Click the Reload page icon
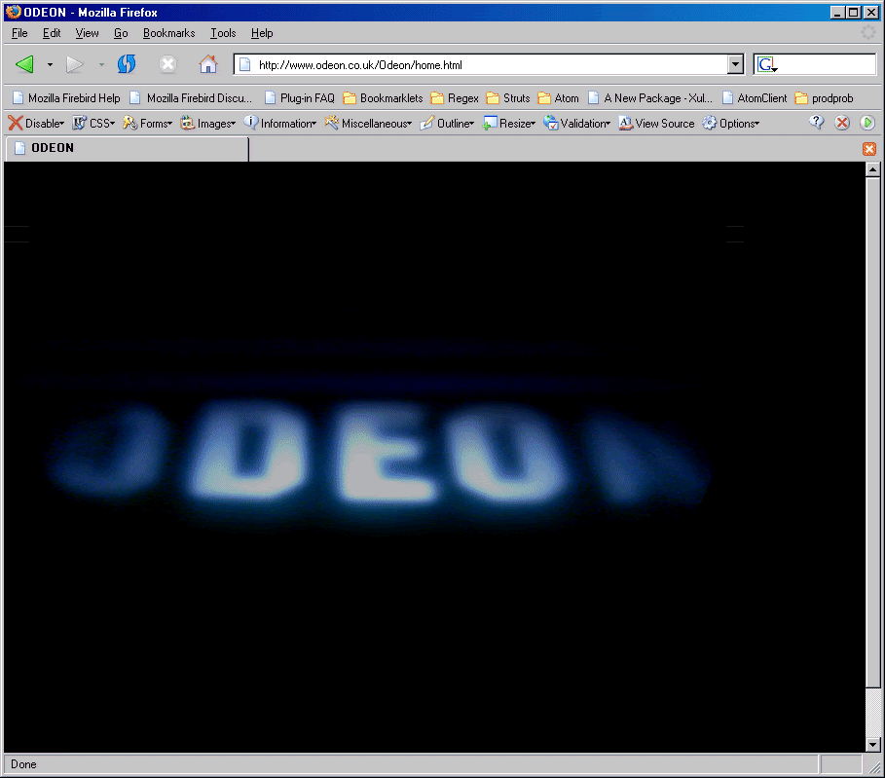This screenshot has height=778, width=885. point(127,64)
